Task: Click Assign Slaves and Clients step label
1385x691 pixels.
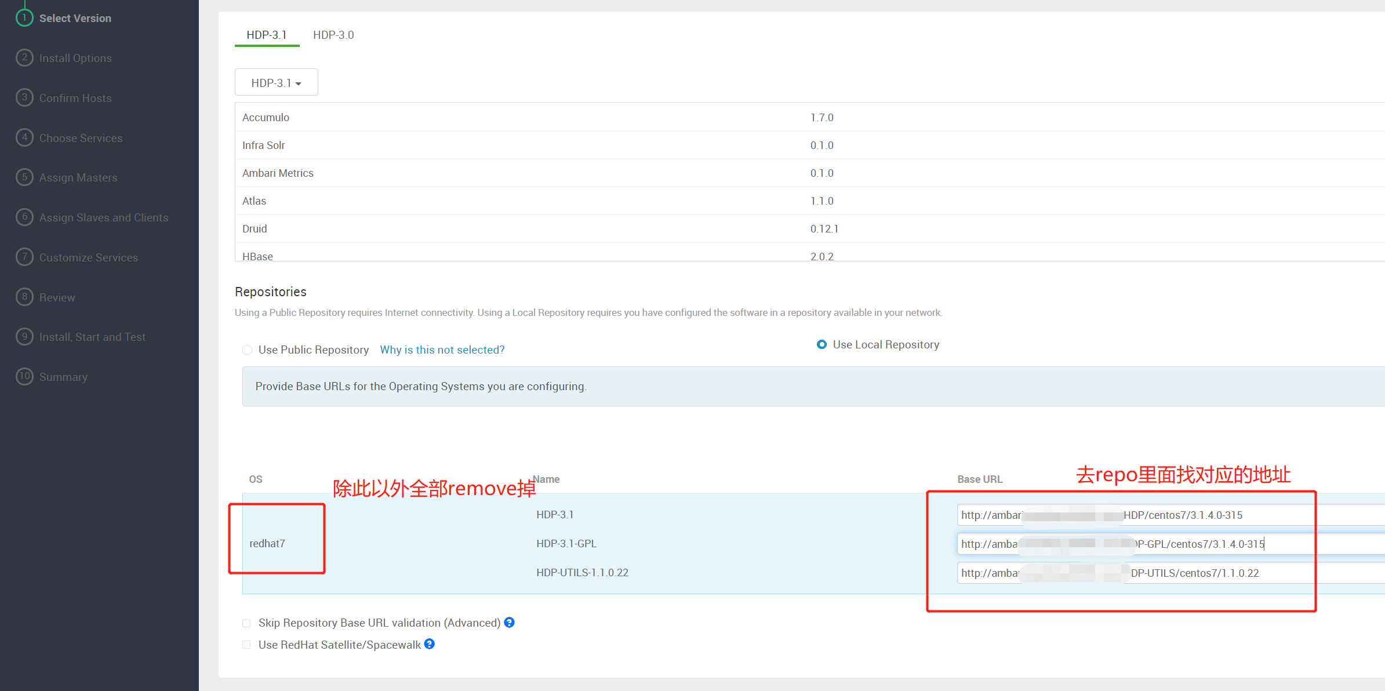Action: point(104,217)
